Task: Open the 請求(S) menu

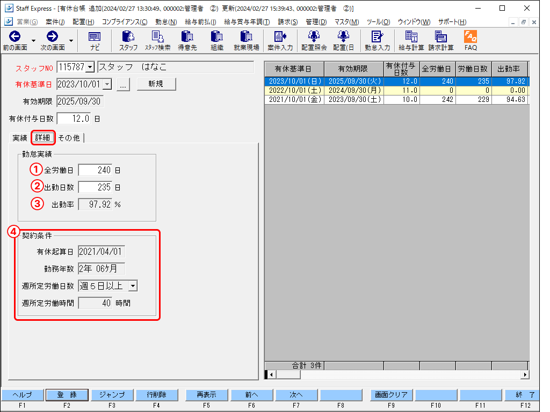Action: click(x=288, y=21)
